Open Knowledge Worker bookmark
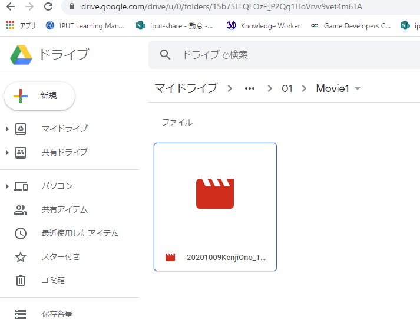This screenshot has width=420, height=319. click(263, 25)
